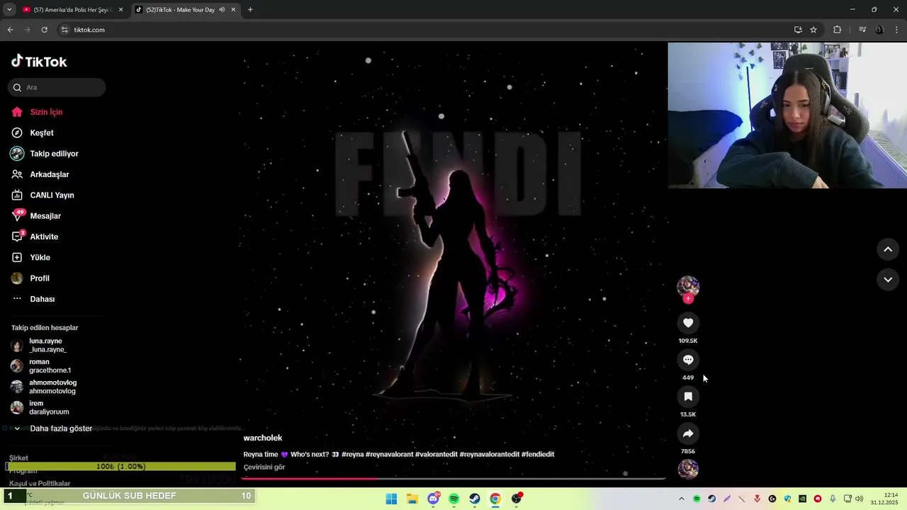Click Yükle to upload a video
The width and height of the screenshot is (907, 510).
pyautogui.click(x=40, y=257)
